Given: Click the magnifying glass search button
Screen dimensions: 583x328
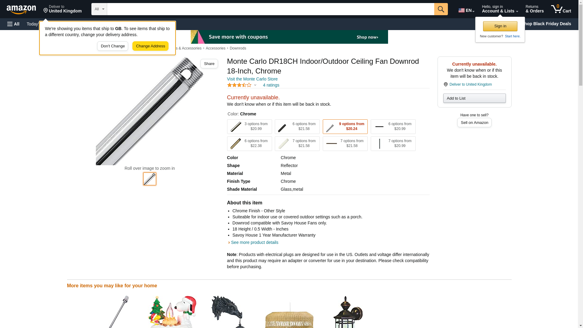Looking at the screenshot, I should pyautogui.click(x=441, y=9).
